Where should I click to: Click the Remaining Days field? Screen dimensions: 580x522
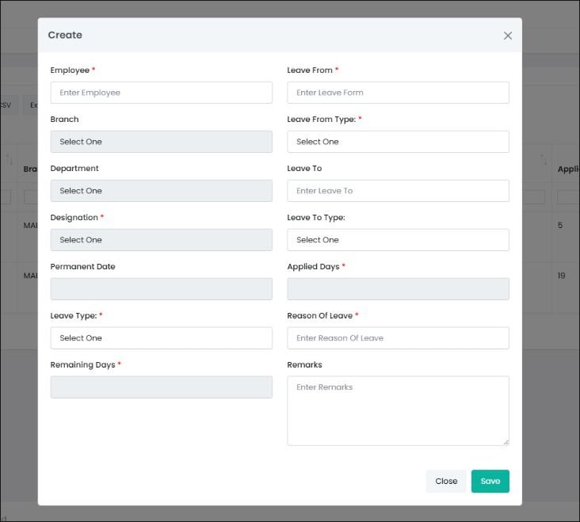click(161, 387)
